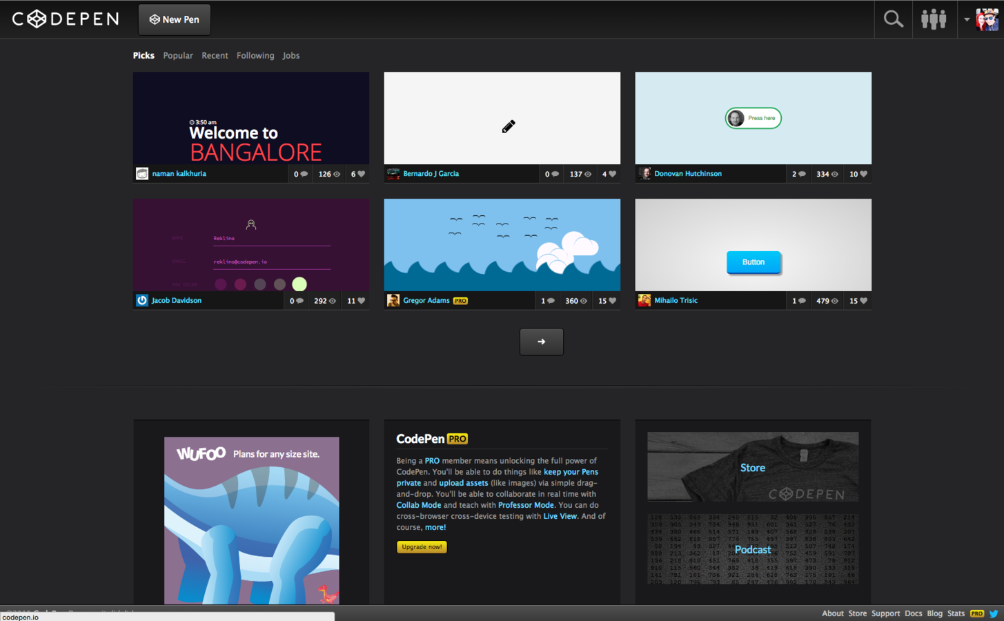Expand the user menu dropdown arrow
Image resolution: width=1004 pixels, height=621 pixels.
967,19
